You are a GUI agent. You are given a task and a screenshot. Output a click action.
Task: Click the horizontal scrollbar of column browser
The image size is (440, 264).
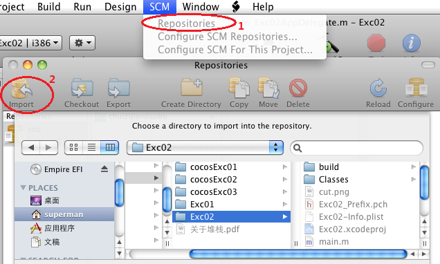tap(298, 254)
